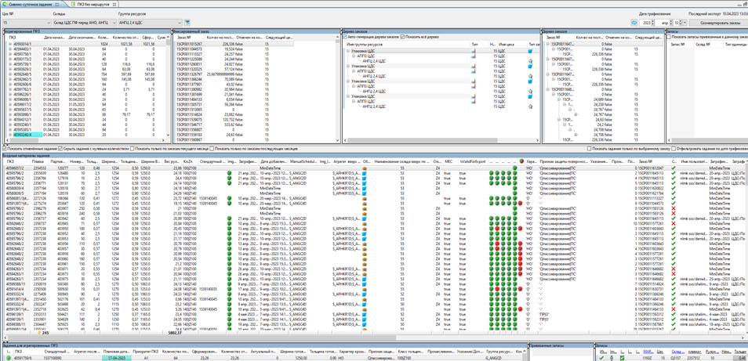Screen dimensions: 748x361
Task: Open the date picker dropdown arrow next to day field
Action: (684, 23)
